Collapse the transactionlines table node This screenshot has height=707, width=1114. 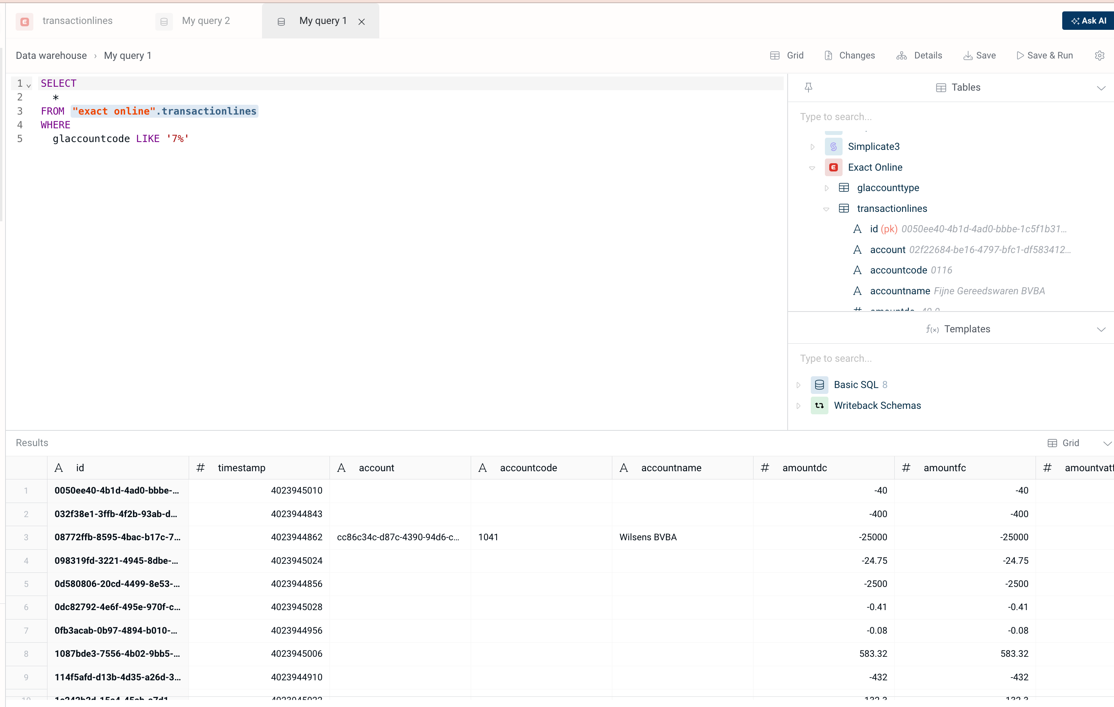click(826, 209)
